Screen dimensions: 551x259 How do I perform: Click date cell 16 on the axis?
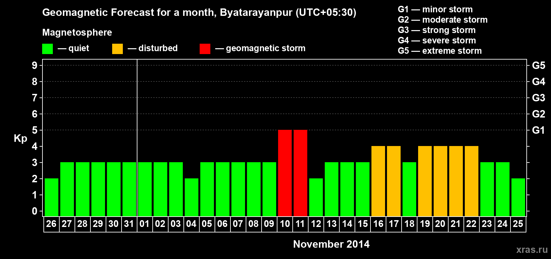pos(378,224)
